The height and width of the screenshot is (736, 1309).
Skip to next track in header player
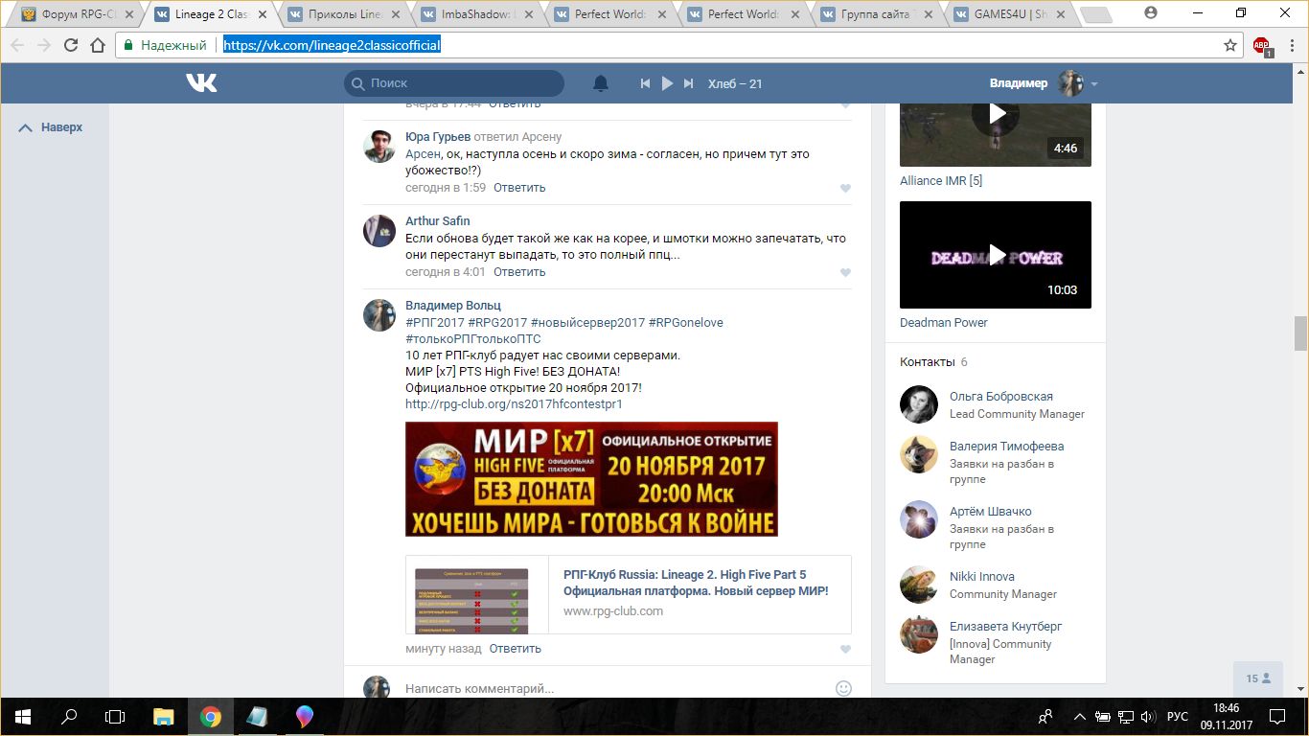click(688, 83)
